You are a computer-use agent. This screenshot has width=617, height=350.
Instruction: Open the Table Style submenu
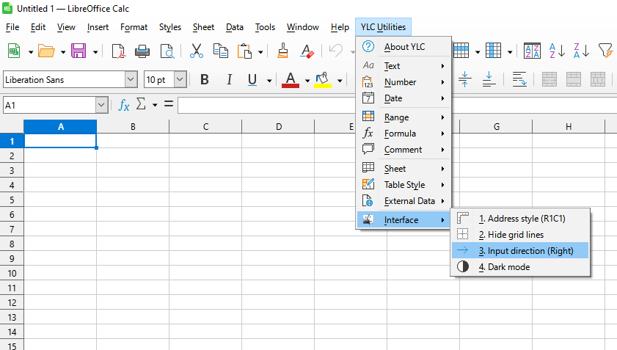[x=404, y=185]
